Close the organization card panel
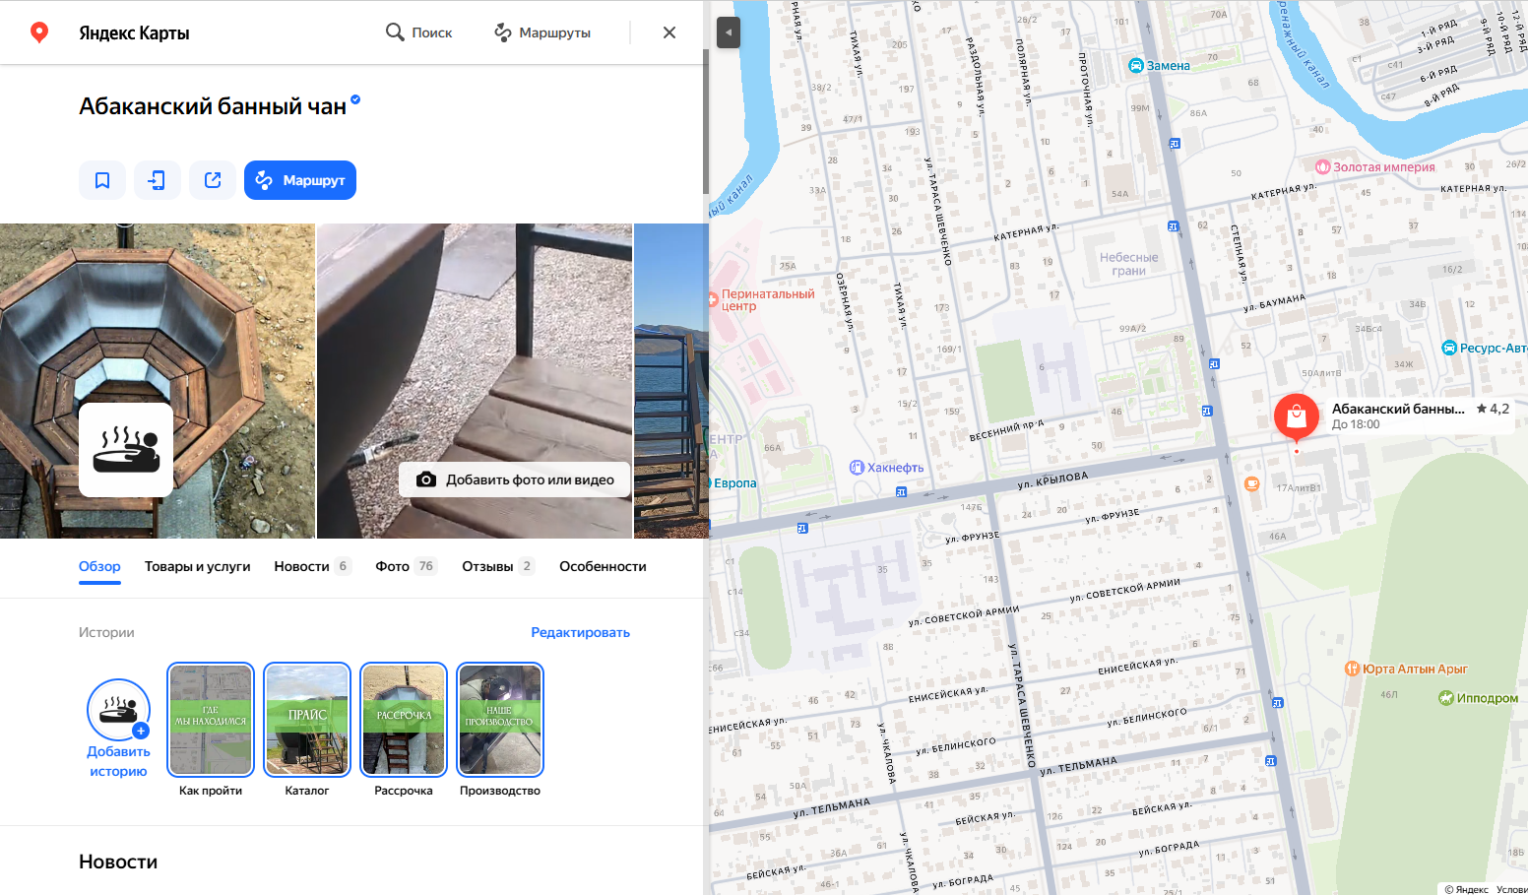This screenshot has height=895, width=1528. coord(669,32)
